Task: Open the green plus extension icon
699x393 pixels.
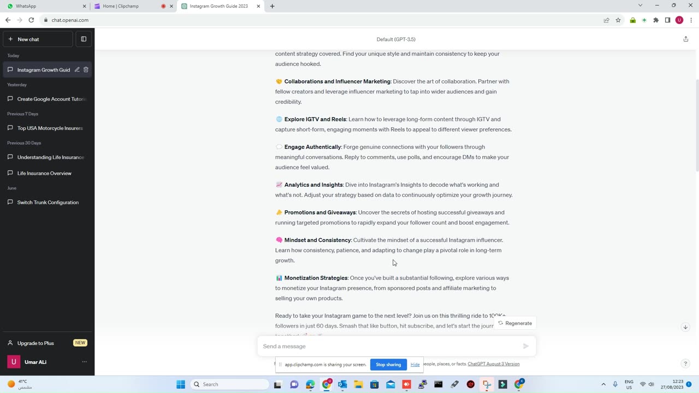Action: 644,20
